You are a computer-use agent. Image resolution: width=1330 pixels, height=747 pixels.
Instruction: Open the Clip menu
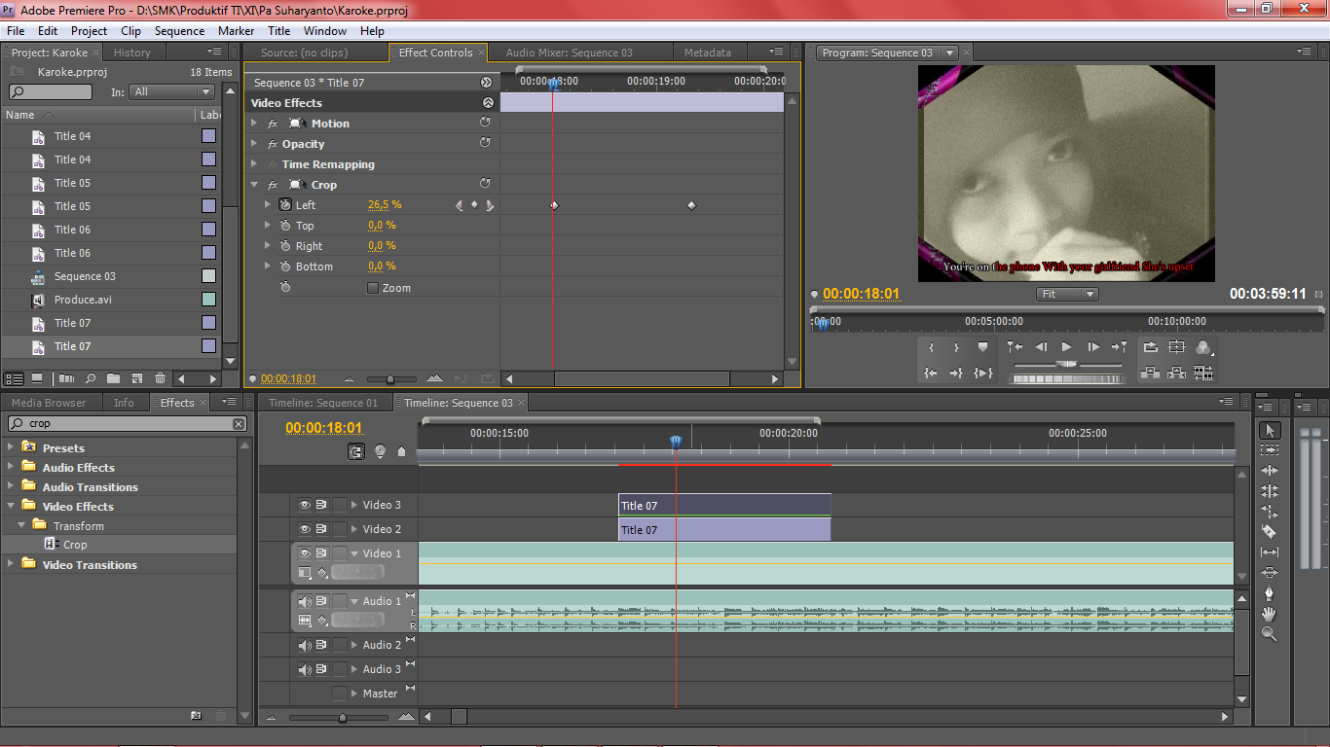tap(130, 31)
